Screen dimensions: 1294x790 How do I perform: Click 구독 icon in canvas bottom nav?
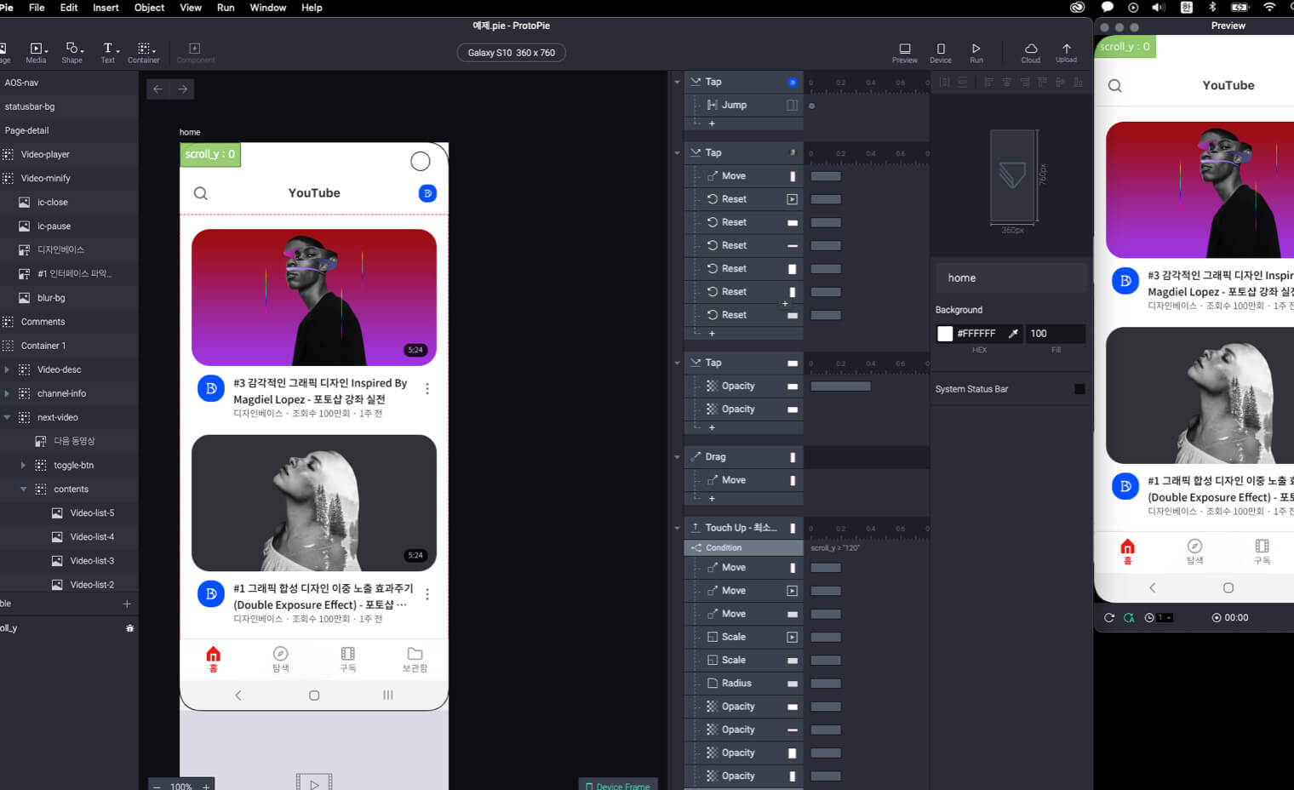pyautogui.click(x=348, y=654)
